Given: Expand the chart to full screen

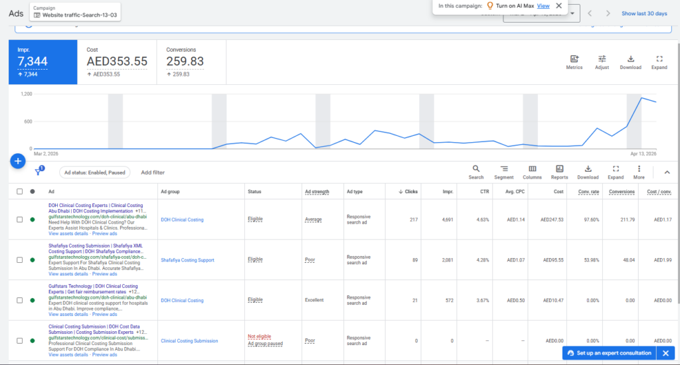Looking at the screenshot, I should pos(659,62).
